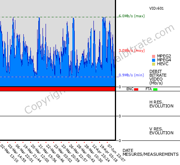The height and width of the screenshot is (165, 180).
Task: Click the 19-Mar 21:44 date label
Action: point(32,153)
